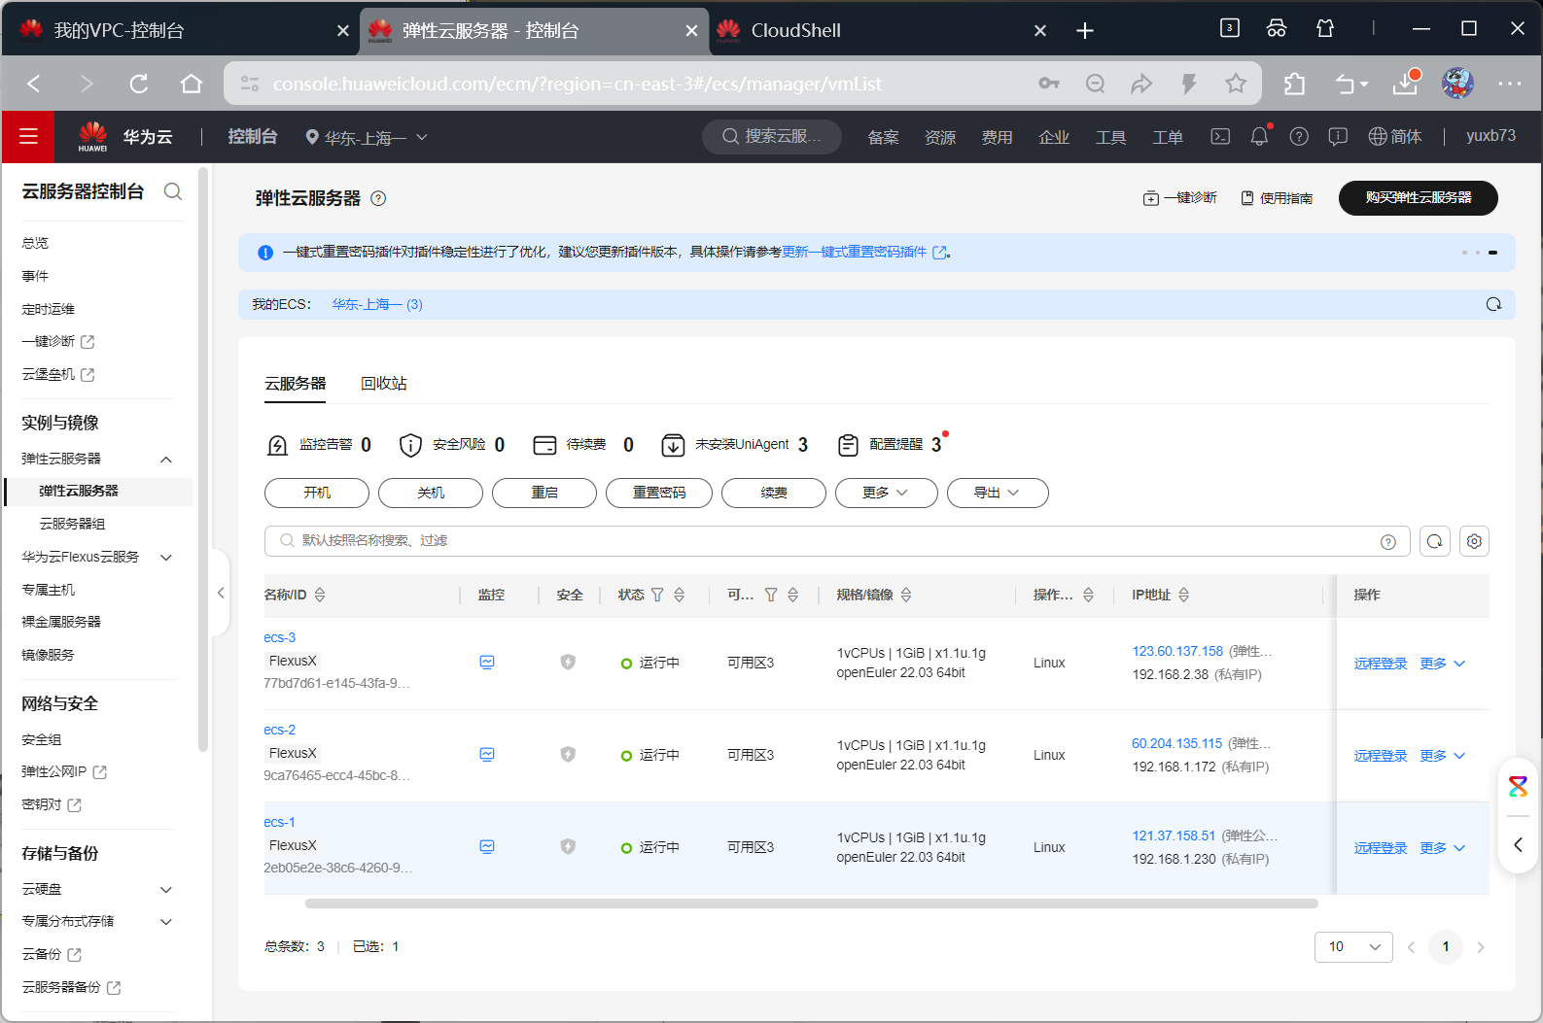The width and height of the screenshot is (1543, 1023).
Task: Select 云服务器 tab
Action: point(296,384)
